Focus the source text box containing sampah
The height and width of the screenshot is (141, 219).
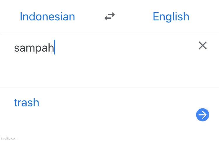tap(98, 60)
